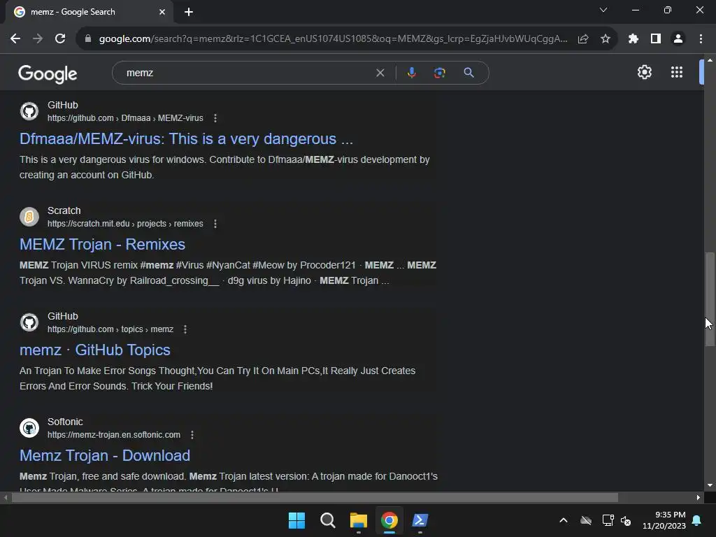Open the Chrome extensions puzzle icon

[x=633, y=39]
